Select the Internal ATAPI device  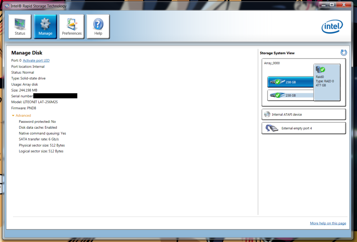pos(304,114)
